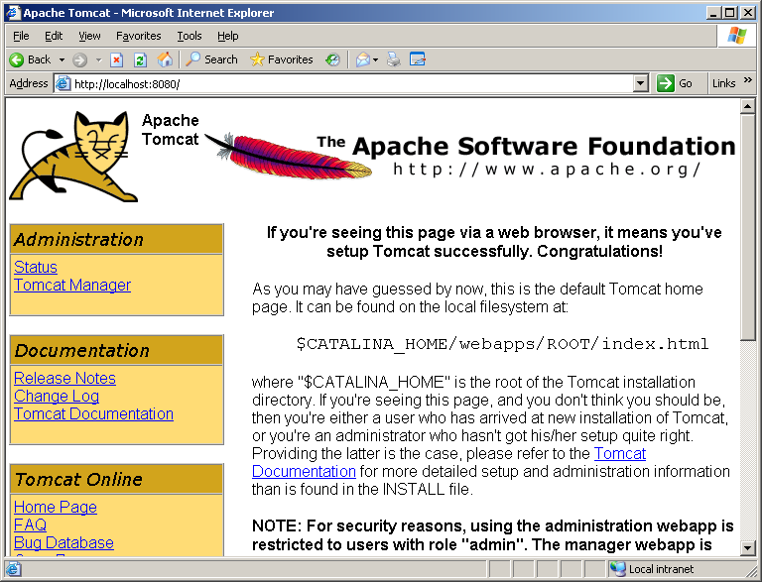
Task: Click the Windows flag logo
Action: click(x=737, y=36)
